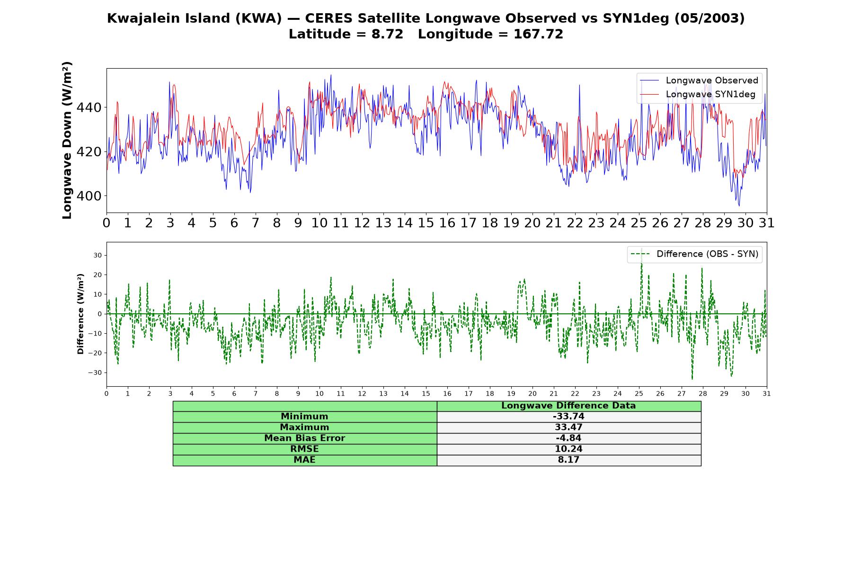Click the blue line sample in legend
852x568 pixels.
coord(649,81)
